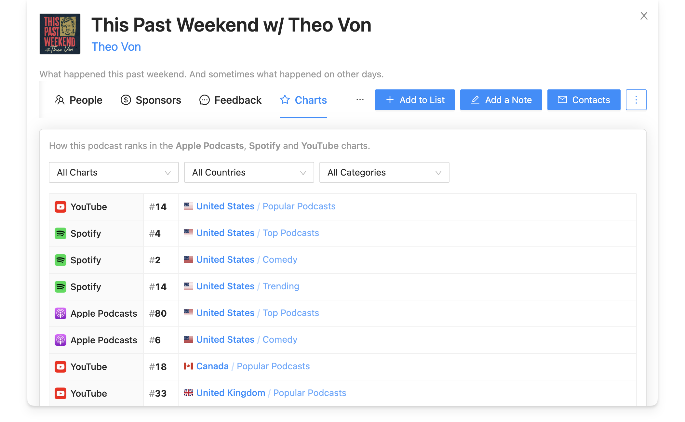Open the overflow ellipsis next to Charts tab
The image size is (685, 422).
(x=360, y=100)
